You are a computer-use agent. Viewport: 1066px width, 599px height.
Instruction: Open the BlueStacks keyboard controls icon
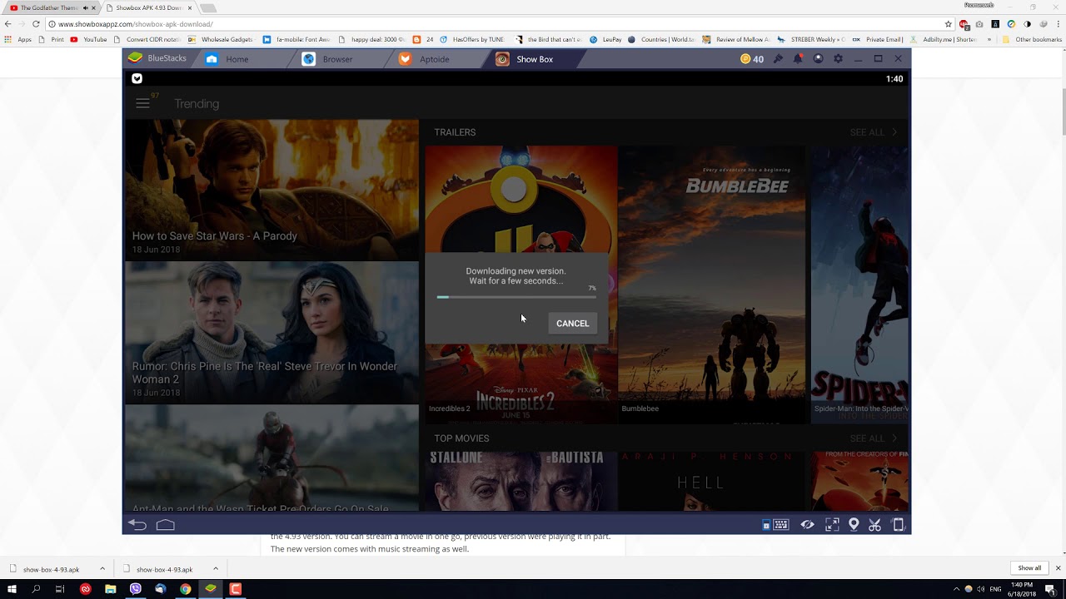coord(781,525)
